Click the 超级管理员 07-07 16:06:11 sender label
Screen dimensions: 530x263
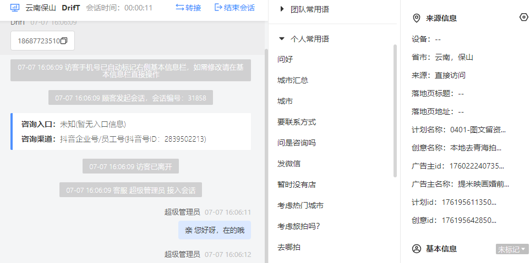tap(208, 212)
